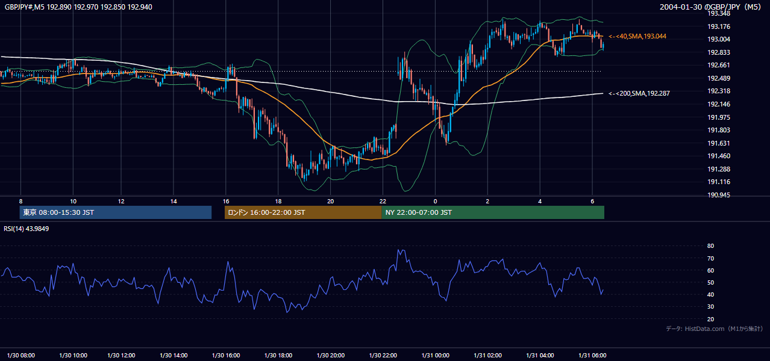Viewport: 770px width, 361px height.
Task: Click hour label 6 under the price chart
Action: click(592, 201)
